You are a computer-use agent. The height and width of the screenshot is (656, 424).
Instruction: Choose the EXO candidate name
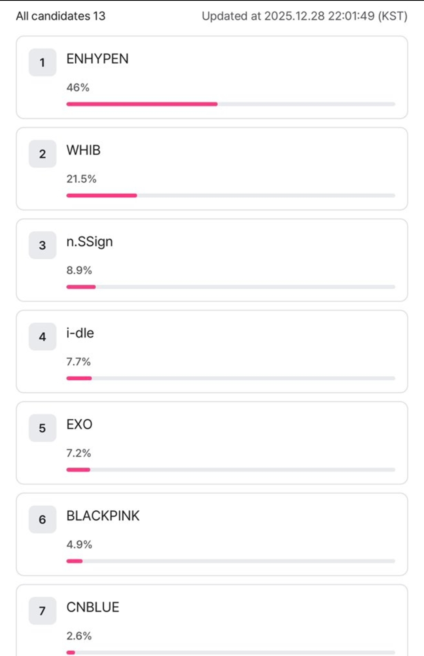coord(79,424)
